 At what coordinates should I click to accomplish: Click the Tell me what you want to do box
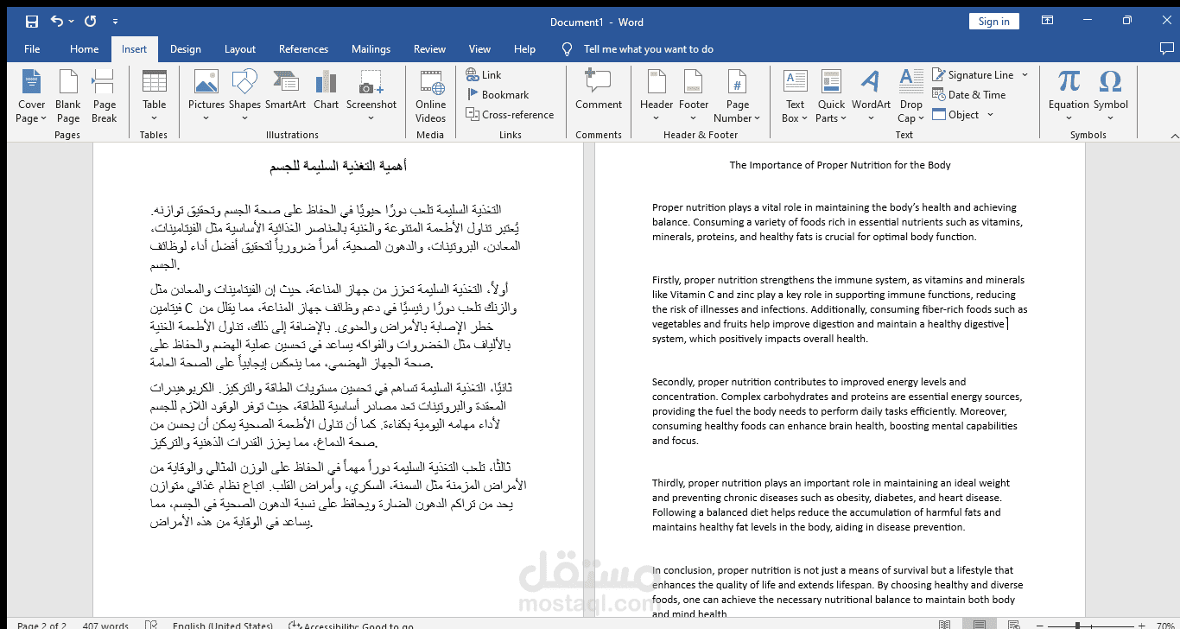coord(649,49)
